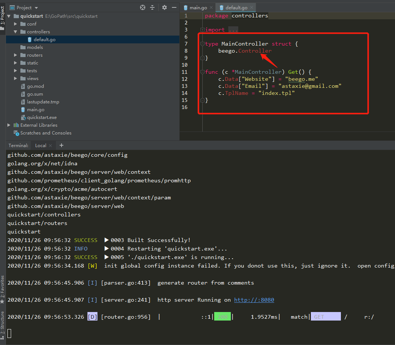Expand the tests folder
Viewport: 395px width, 345px height.
point(15,71)
